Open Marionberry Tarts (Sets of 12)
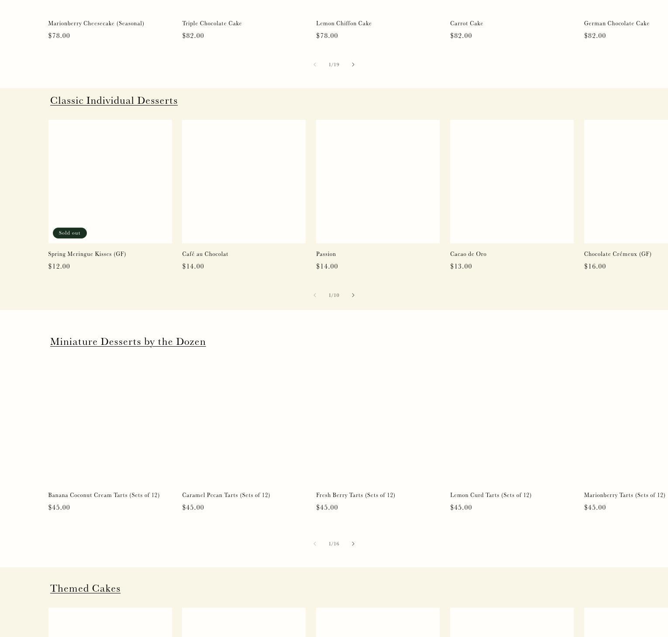 click(x=625, y=495)
